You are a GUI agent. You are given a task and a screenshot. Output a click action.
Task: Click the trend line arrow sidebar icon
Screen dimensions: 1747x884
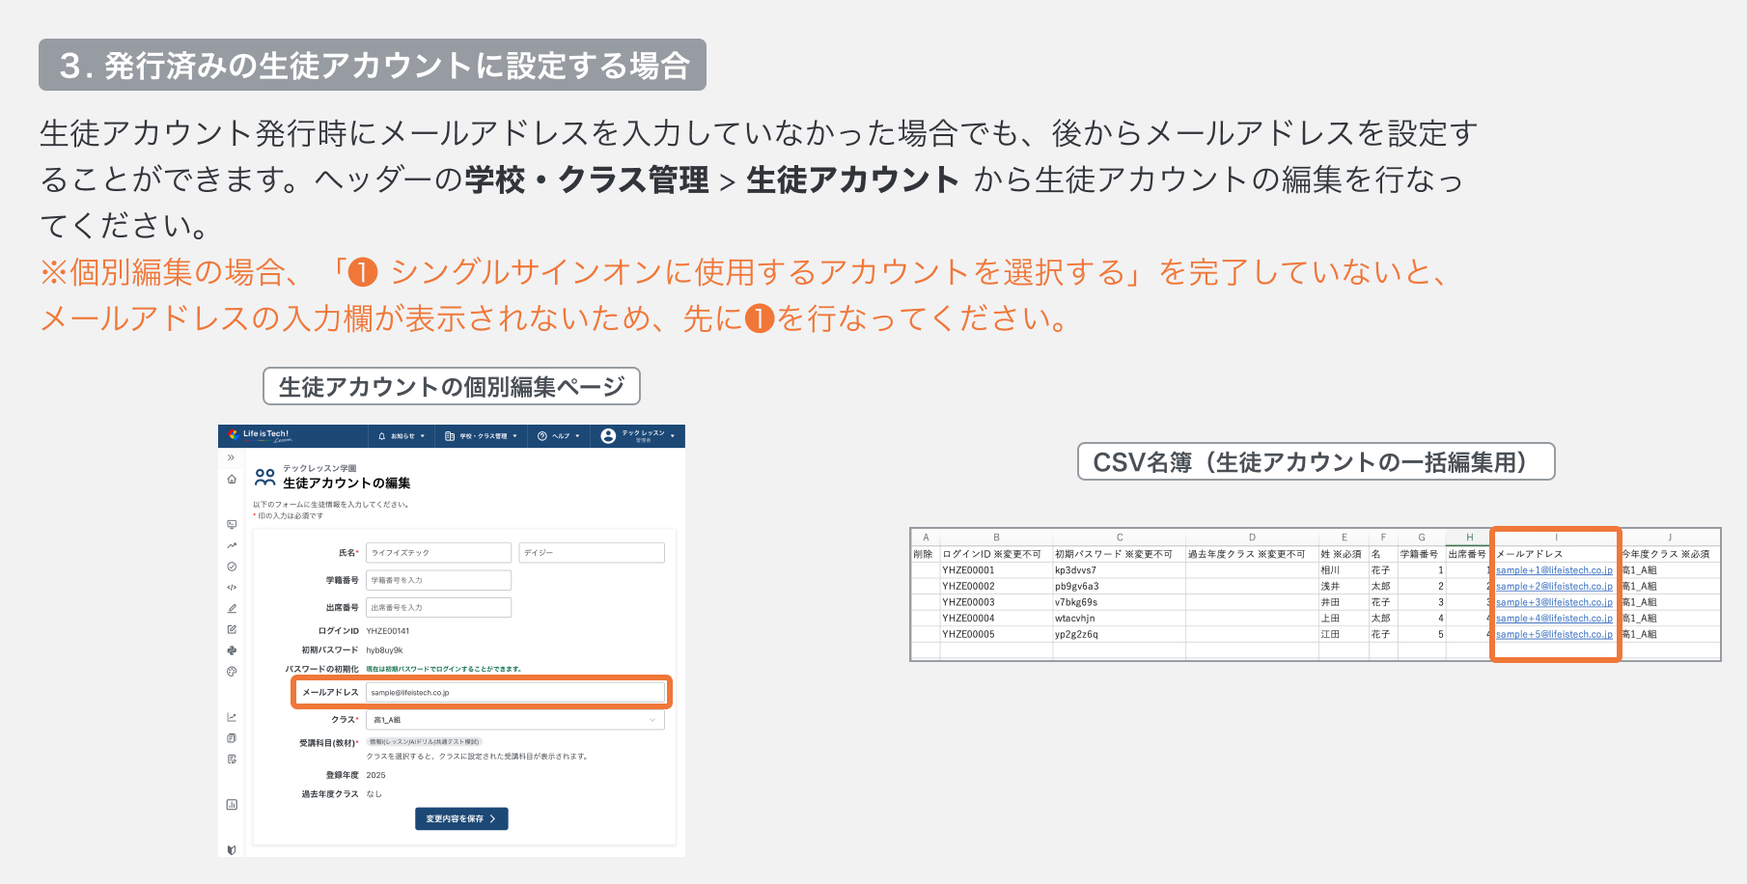point(232,545)
